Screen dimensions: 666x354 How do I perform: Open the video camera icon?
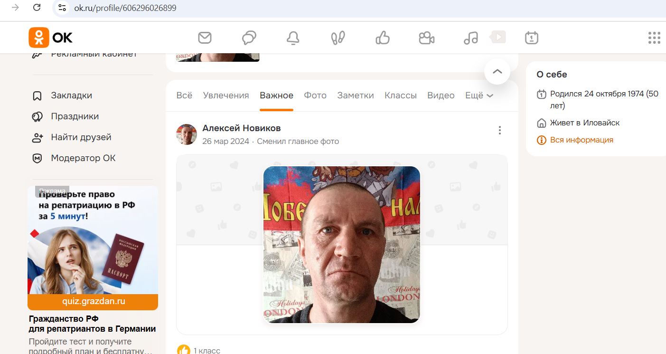pyautogui.click(x=427, y=38)
